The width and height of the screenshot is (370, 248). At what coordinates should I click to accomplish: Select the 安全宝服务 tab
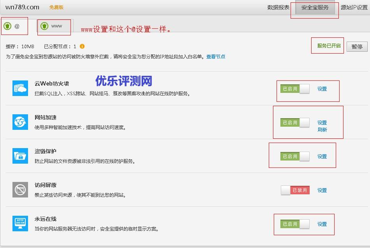[315, 7]
